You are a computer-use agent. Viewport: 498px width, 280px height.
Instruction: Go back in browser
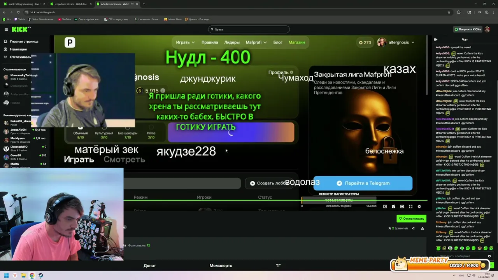point(4,12)
